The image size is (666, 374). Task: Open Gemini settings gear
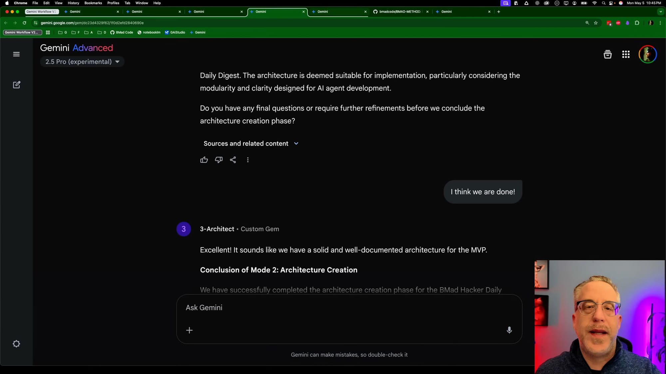coord(16,344)
